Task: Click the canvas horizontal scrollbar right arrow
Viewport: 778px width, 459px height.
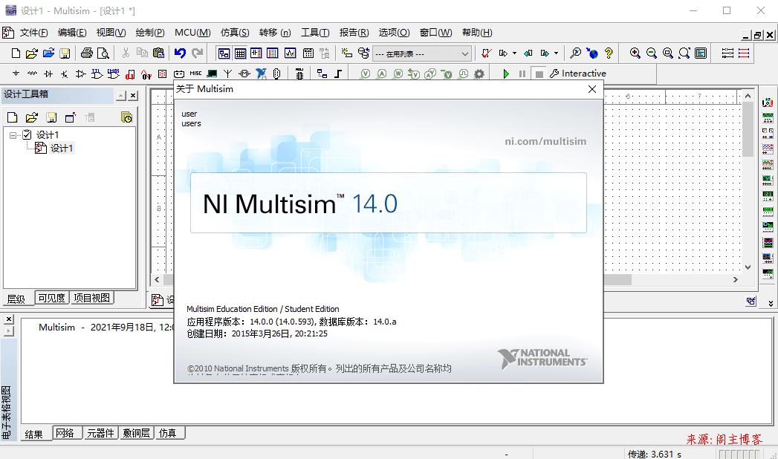Action: coord(736,279)
